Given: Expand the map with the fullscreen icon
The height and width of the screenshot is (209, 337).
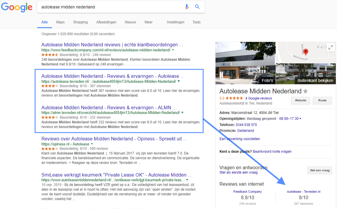Looking at the screenshot, I should click(331, 47).
